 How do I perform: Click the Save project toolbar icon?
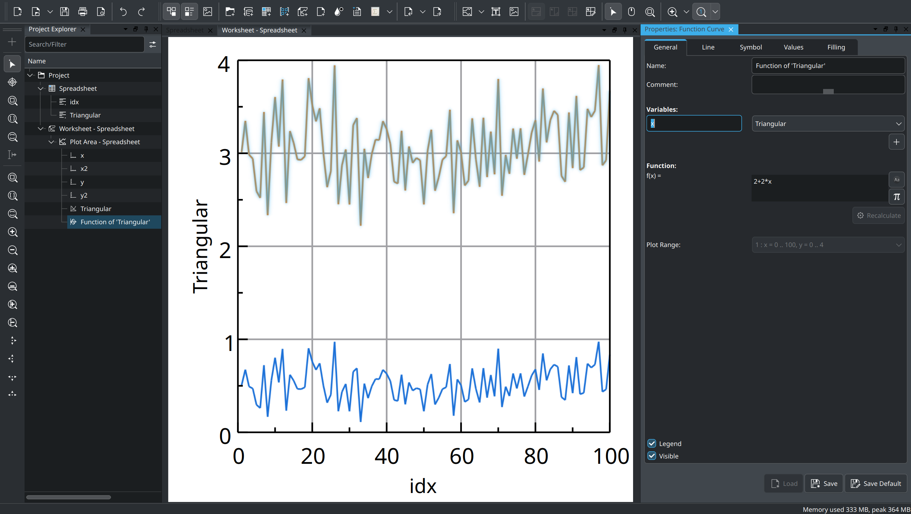[x=64, y=12]
